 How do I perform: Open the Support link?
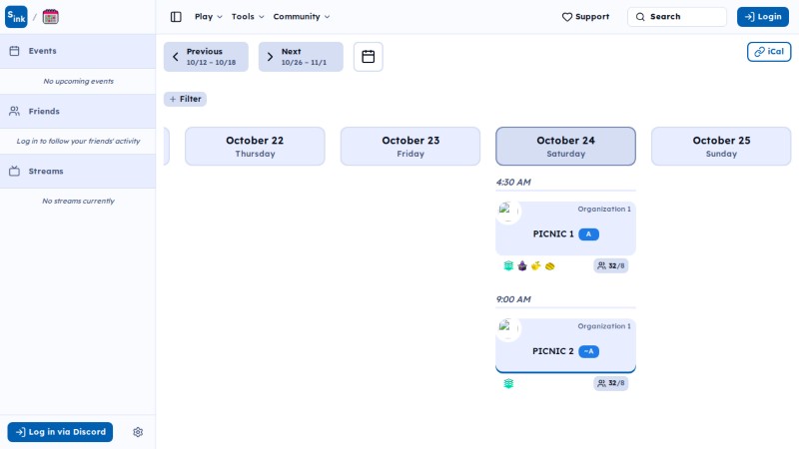[x=585, y=17]
